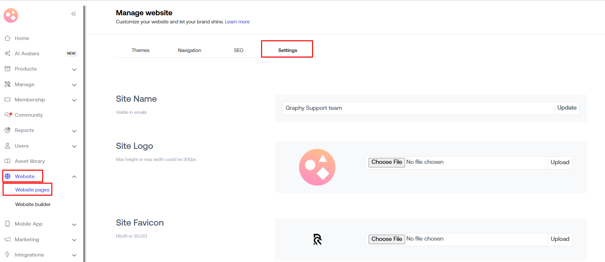The width and height of the screenshot is (605, 262).
Task: Click the Graphy logo in top-left
Action: pyautogui.click(x=11, y=15)
